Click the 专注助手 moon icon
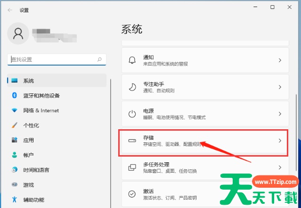 tap(132, 87)
